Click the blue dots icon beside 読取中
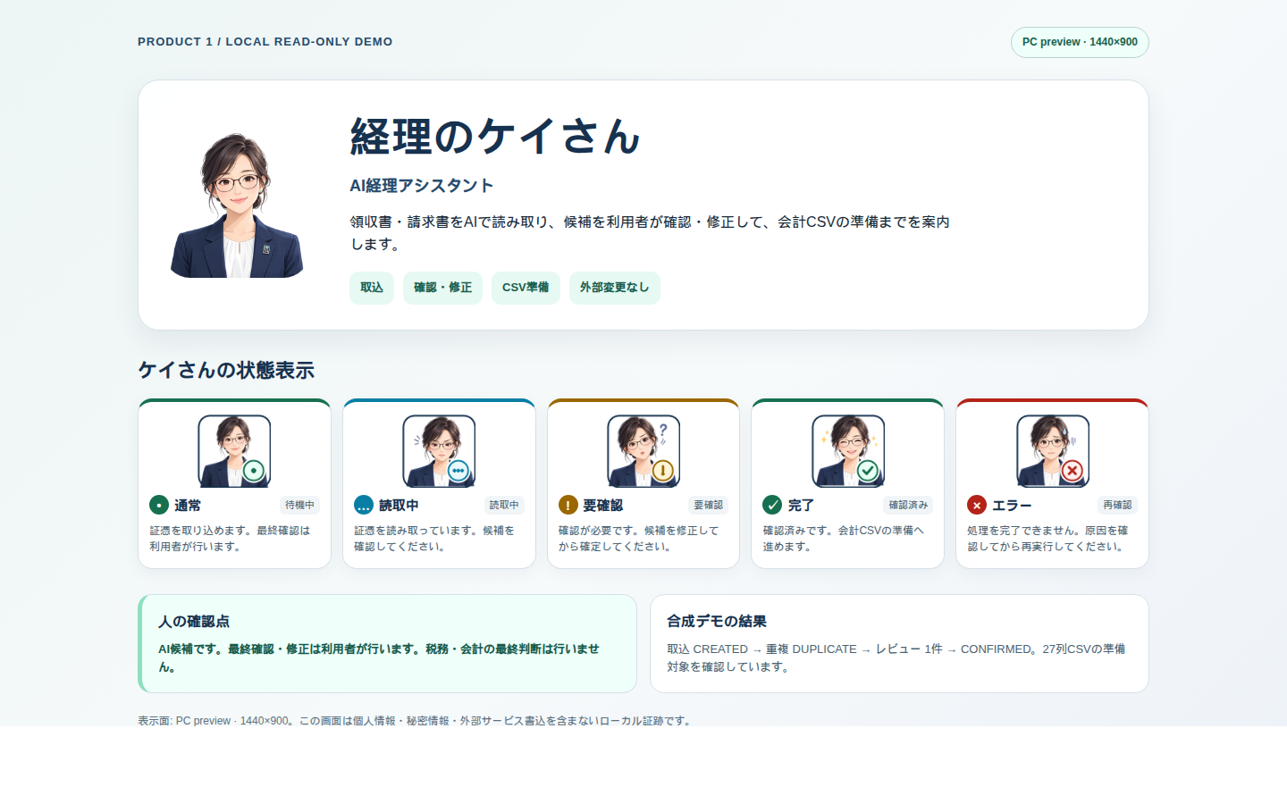The image size is (1287, 804). click(x=364, y=506)
